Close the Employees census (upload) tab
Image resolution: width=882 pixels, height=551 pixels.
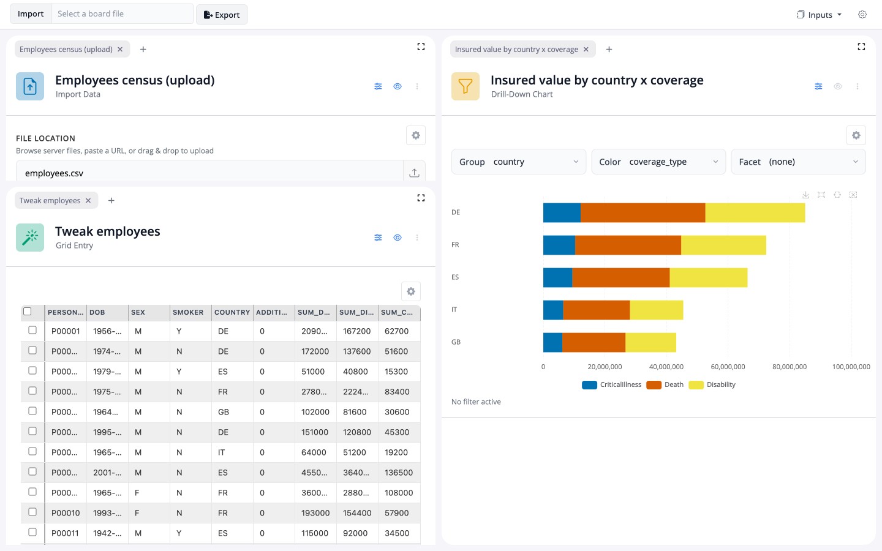[120, 50]
